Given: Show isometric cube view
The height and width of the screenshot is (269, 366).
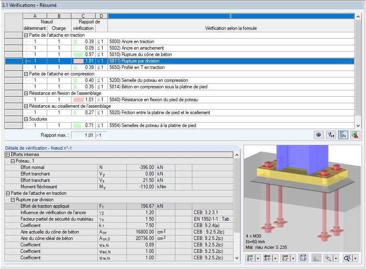Looking at the screenshot, I should 303,258.
